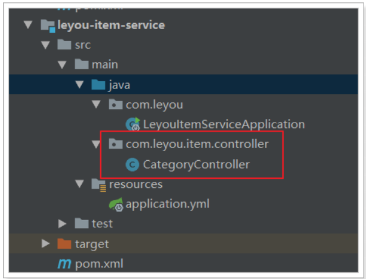Click the leyou-item-service module icon
Screen dimensions: 366x279
48,25
